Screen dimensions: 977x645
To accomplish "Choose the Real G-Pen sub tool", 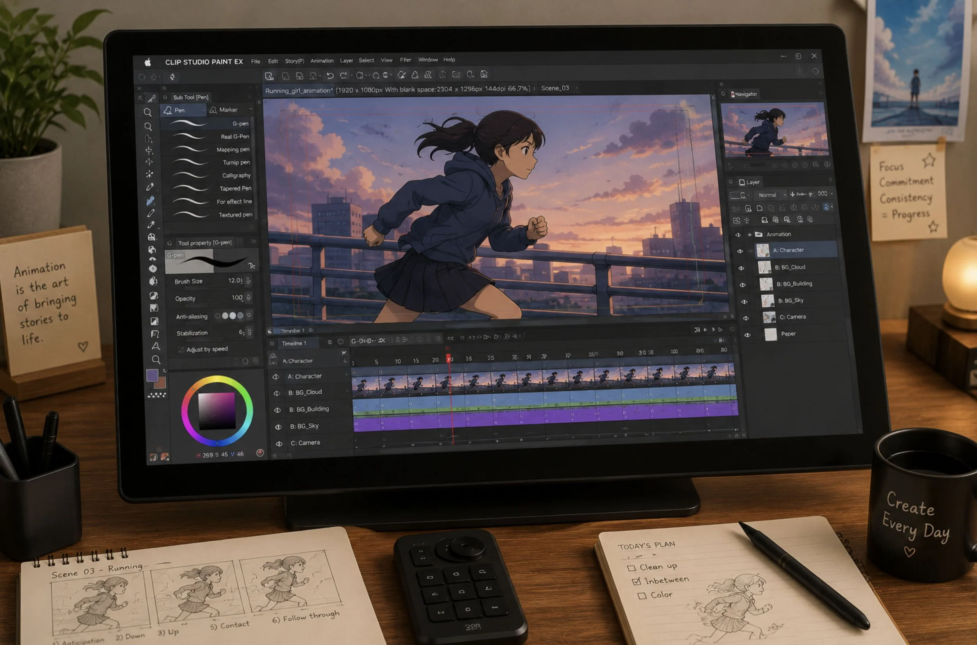I will click(x=209, y=137).
